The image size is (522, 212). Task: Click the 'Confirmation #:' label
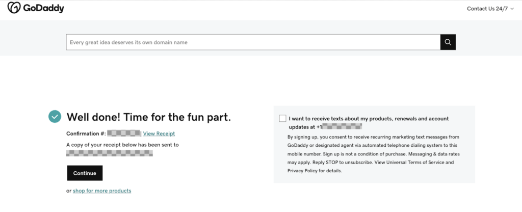click(86, 134)
